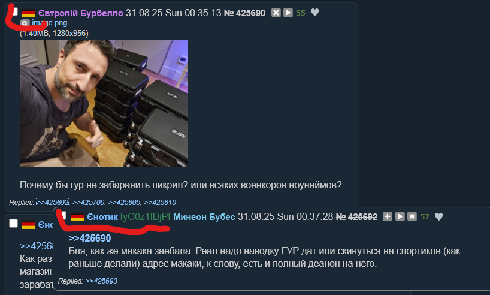
Task: Follow reply link >>425700
Action: pyautogui.click(x=88, y=203)
